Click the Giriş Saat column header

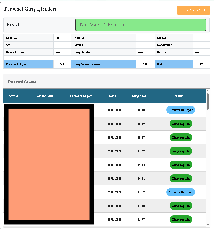coord(139,96)
